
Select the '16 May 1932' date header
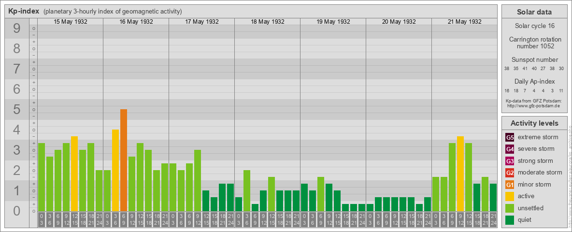tap(136, 22)
